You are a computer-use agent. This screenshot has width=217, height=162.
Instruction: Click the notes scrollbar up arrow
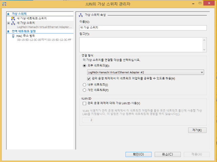204,40
